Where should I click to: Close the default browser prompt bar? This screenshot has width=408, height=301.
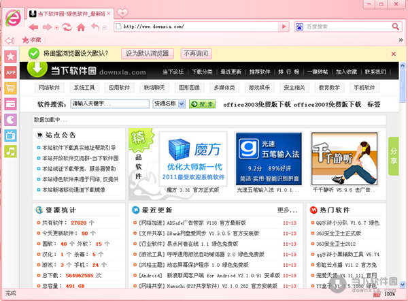coord(394,54)
